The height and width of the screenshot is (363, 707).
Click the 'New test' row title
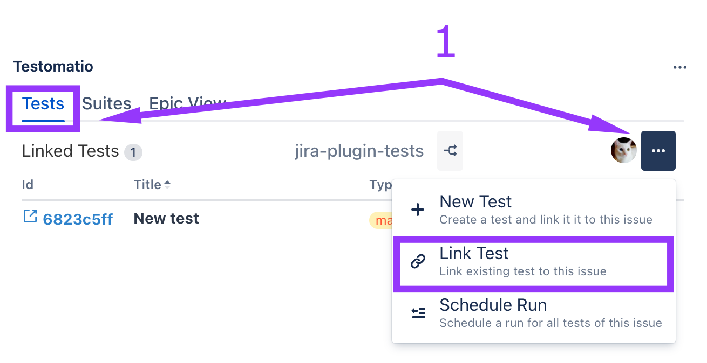(166, 218)
